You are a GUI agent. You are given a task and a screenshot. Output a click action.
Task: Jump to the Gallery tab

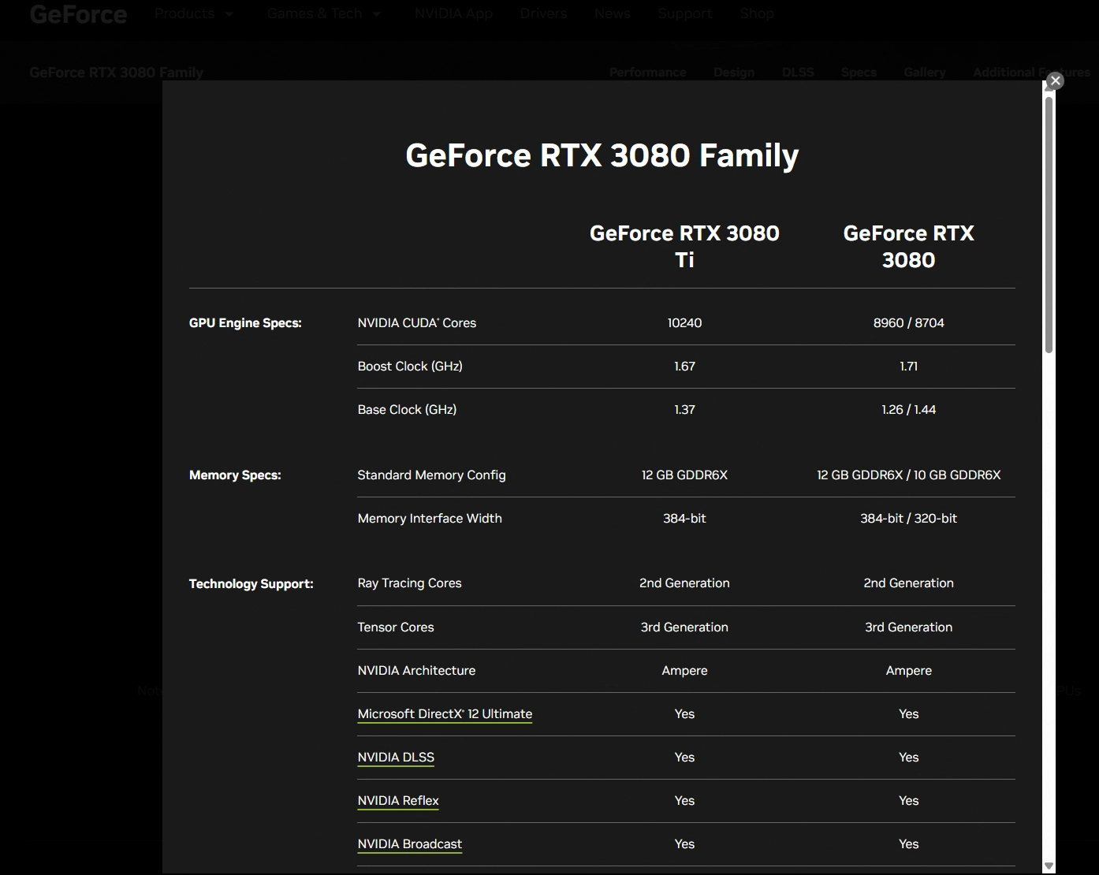pyautogui.click(x=924, y=72)
